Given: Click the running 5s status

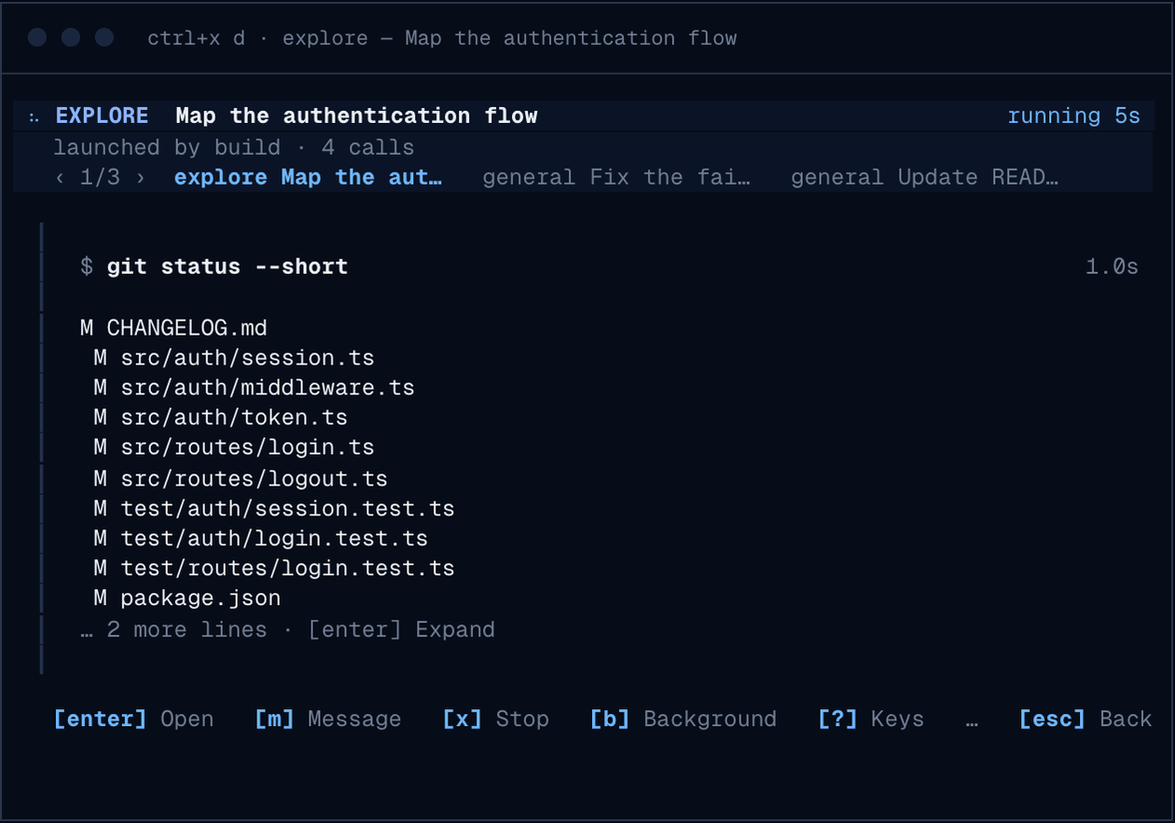Looking at the screenshot, I should coord(1073,116).
